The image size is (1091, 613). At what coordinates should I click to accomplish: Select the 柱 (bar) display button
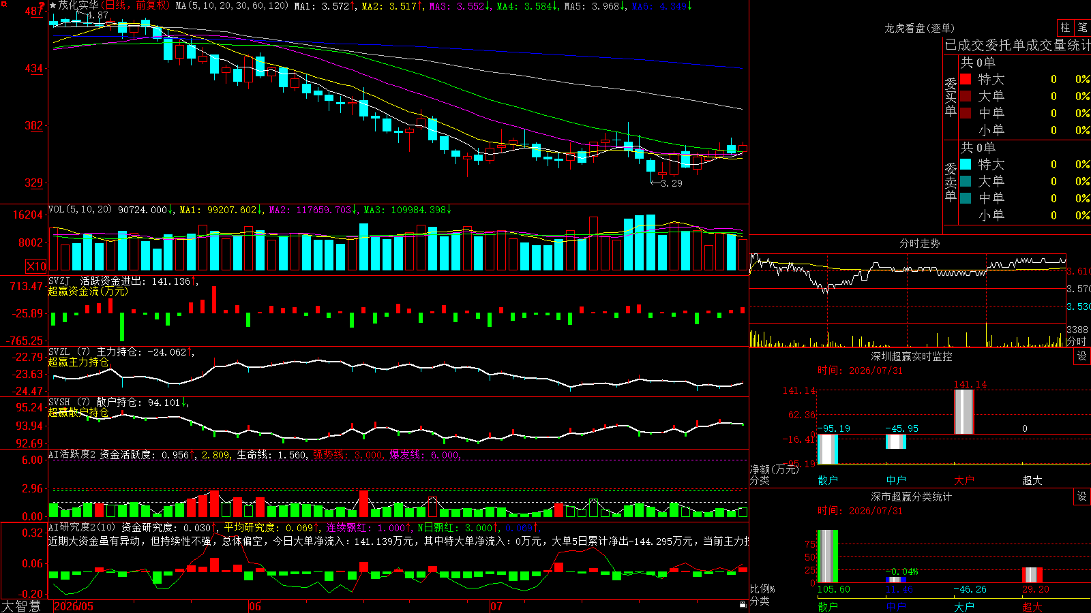tap(1065, 27)
